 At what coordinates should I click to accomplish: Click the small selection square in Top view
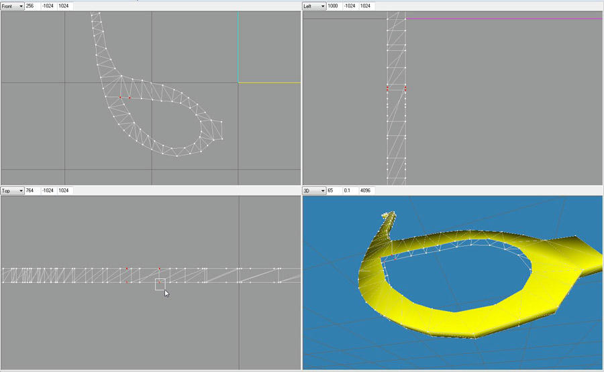point(160,284)
